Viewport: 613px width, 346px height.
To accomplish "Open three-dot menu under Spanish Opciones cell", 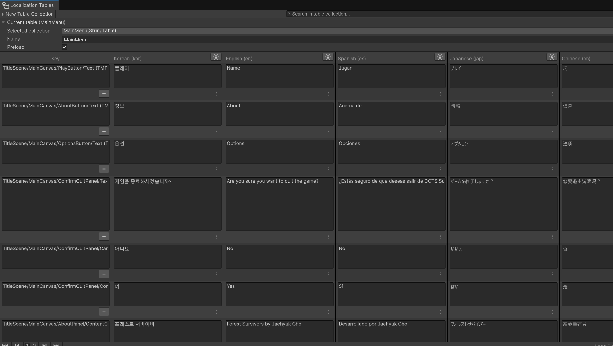I will pos(441,170).
